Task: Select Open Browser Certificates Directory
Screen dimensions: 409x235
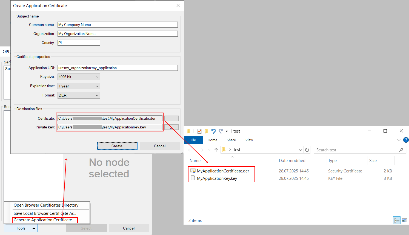Action: pos(46,205)
